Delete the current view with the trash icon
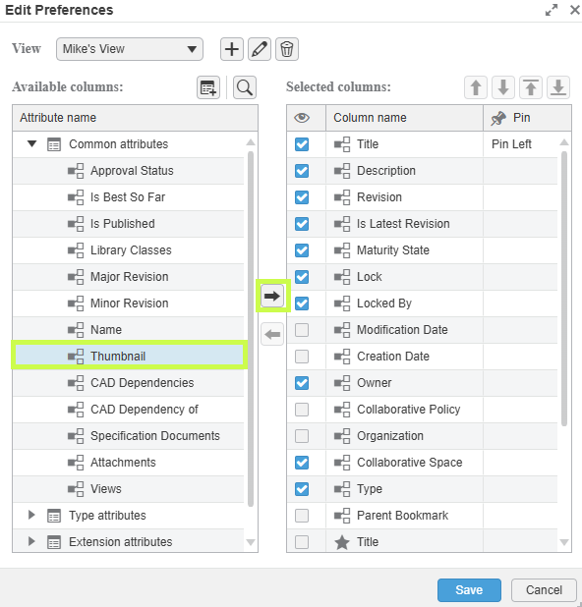 [x=287, y=49]
